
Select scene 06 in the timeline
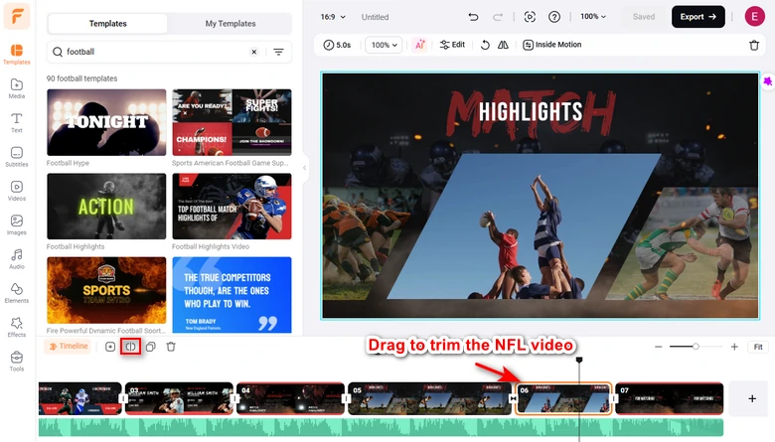[x=563, y=398]
